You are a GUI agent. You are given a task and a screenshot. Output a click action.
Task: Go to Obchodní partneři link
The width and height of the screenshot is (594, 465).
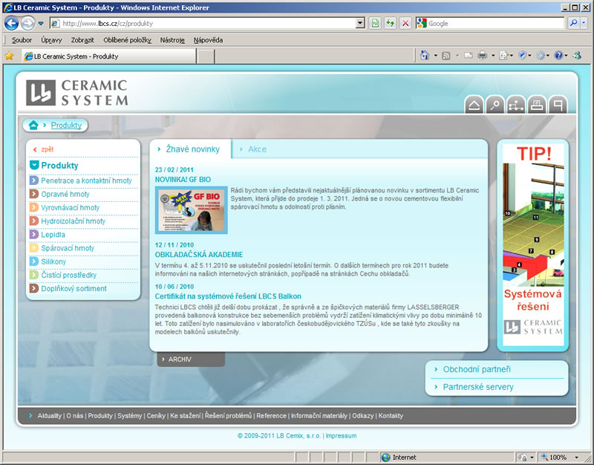pyautogui.click(x=476, y=369)
